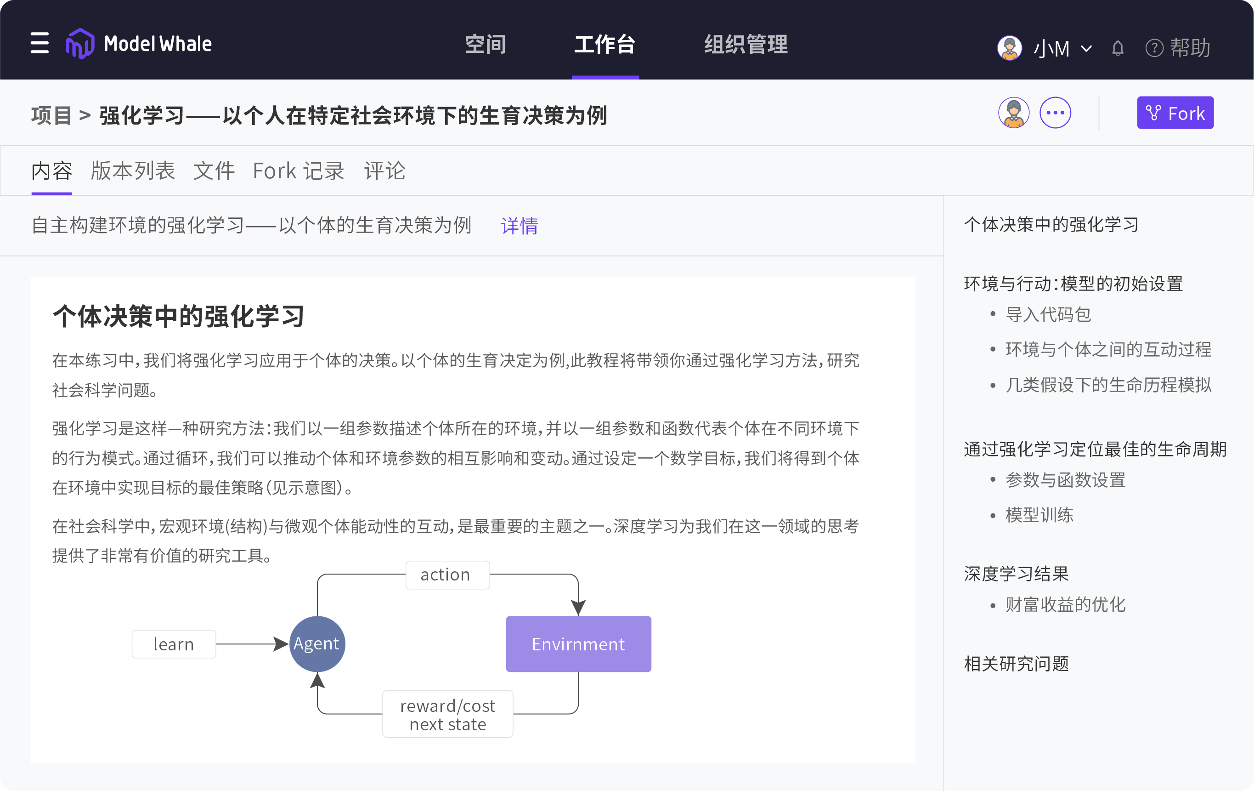Click the Envirnment box in the diagram
This screenshot has width=1254, height=791.
tap(579, 644)
